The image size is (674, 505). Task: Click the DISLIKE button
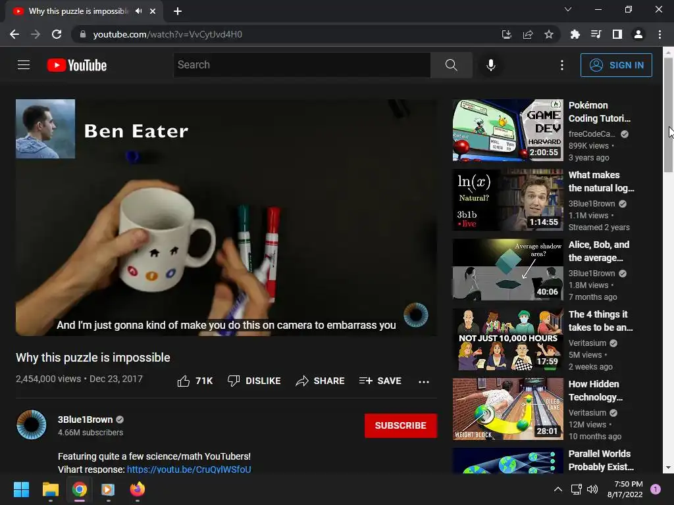point(254,381)
